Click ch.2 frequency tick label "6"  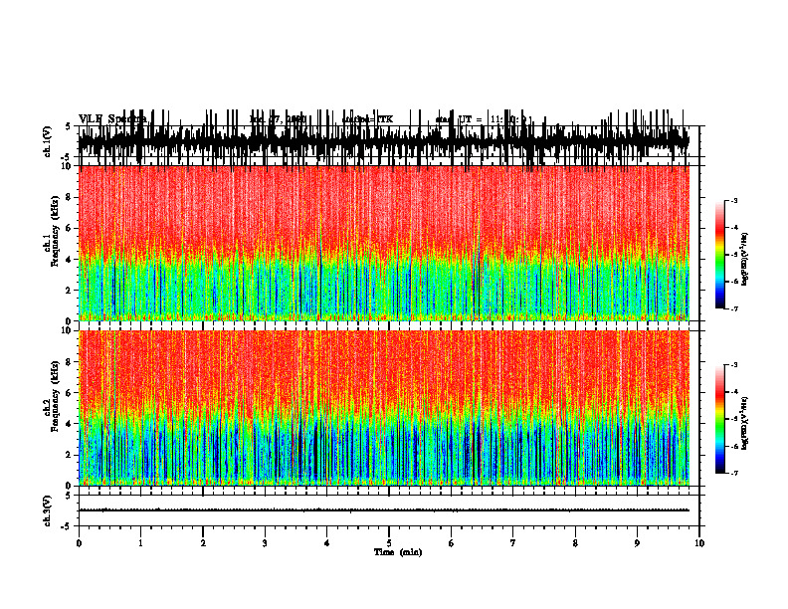[70, 392]
